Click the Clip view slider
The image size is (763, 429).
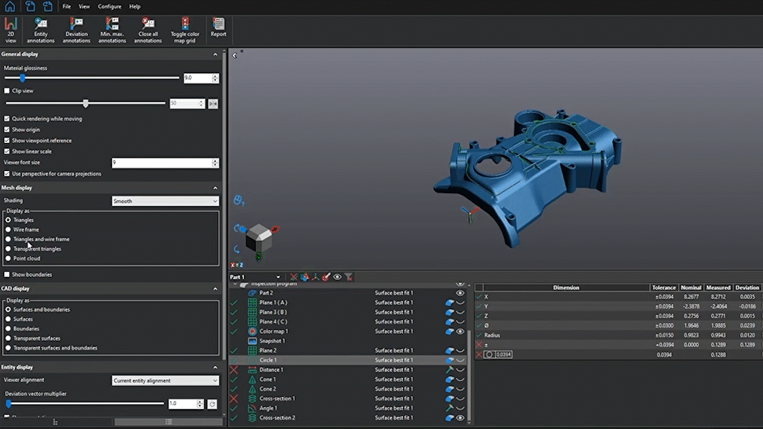point(86,104)
